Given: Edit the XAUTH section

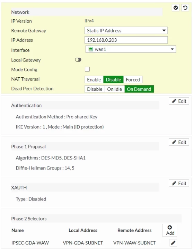Looking at the screenshot, I should click(x=179, y=183).
